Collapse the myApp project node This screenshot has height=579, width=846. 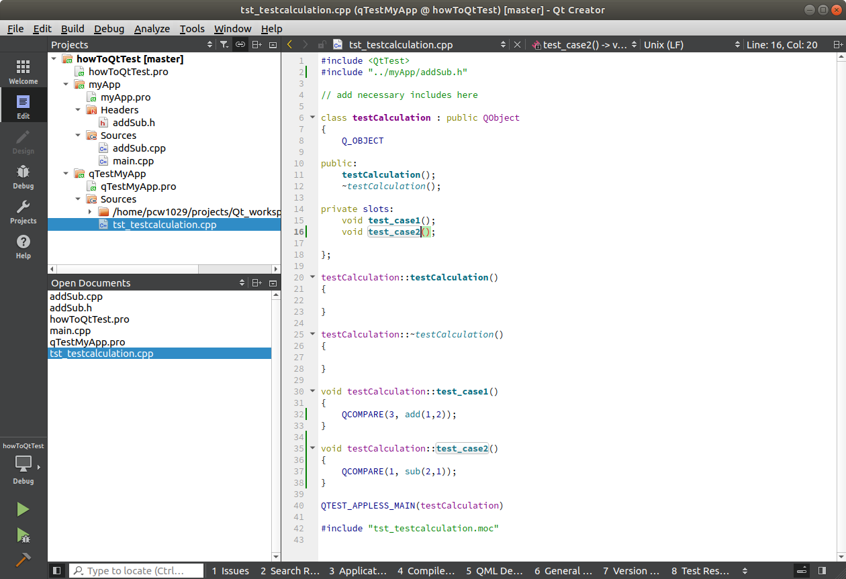[x=66, y=85]
